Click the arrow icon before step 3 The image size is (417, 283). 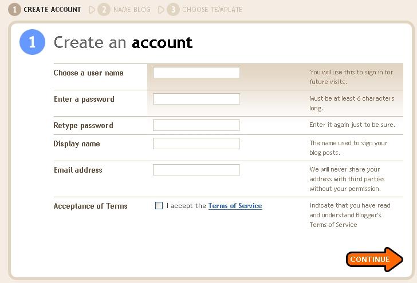coord(161,10)
